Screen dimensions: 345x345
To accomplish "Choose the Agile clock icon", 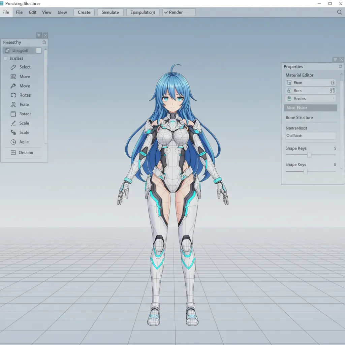I will click(x=13, y=142).
